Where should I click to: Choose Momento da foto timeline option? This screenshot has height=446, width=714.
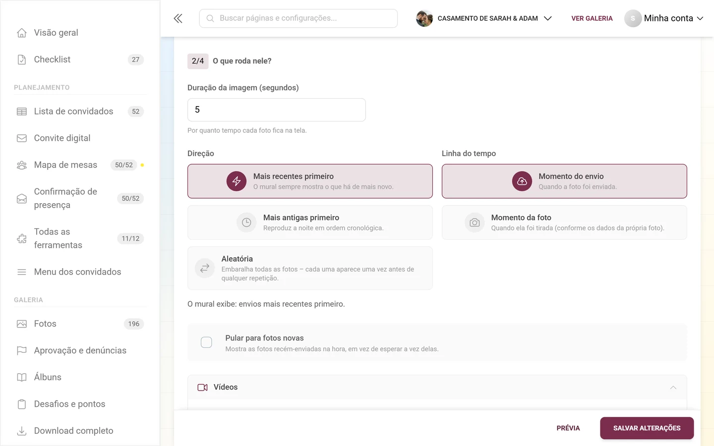tap(564, 223)
